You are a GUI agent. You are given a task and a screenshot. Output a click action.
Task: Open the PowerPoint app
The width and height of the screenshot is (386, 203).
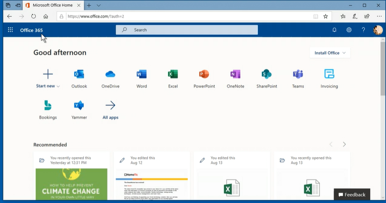tap(204, 79)
